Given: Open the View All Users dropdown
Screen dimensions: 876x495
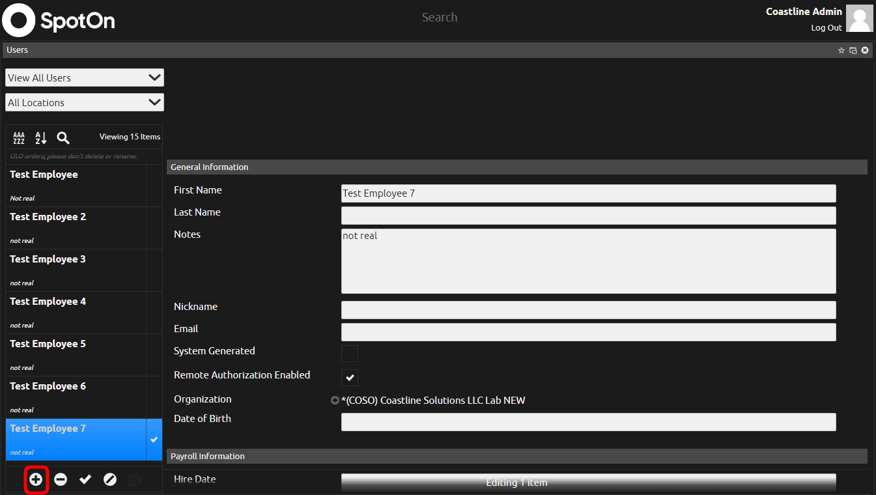Looking at the screenshot, I should tap(85, 78).
